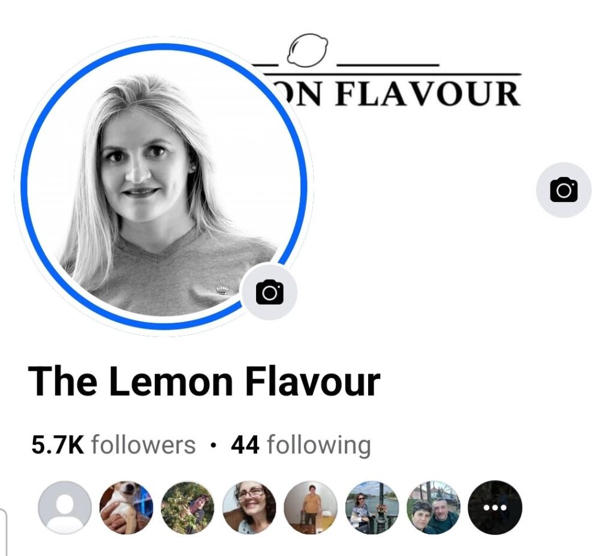Viewport: 614px width, 556px height.
Task: Click the horizontal line under lemon logo
Action: pyautogui.click(x=392, y=74)
